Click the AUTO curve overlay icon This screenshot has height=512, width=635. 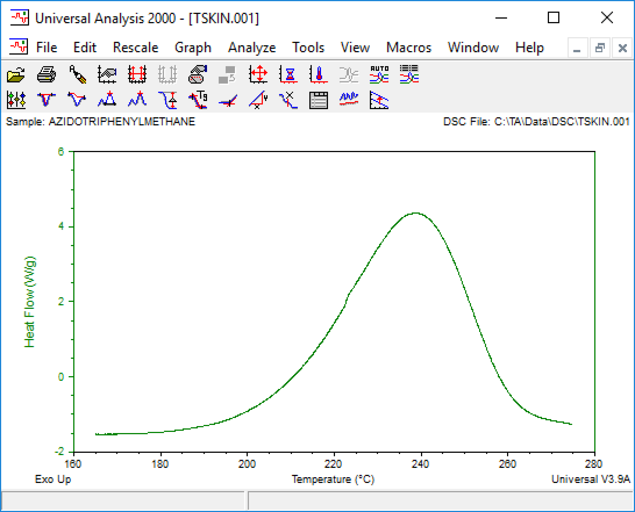point(379,74)
